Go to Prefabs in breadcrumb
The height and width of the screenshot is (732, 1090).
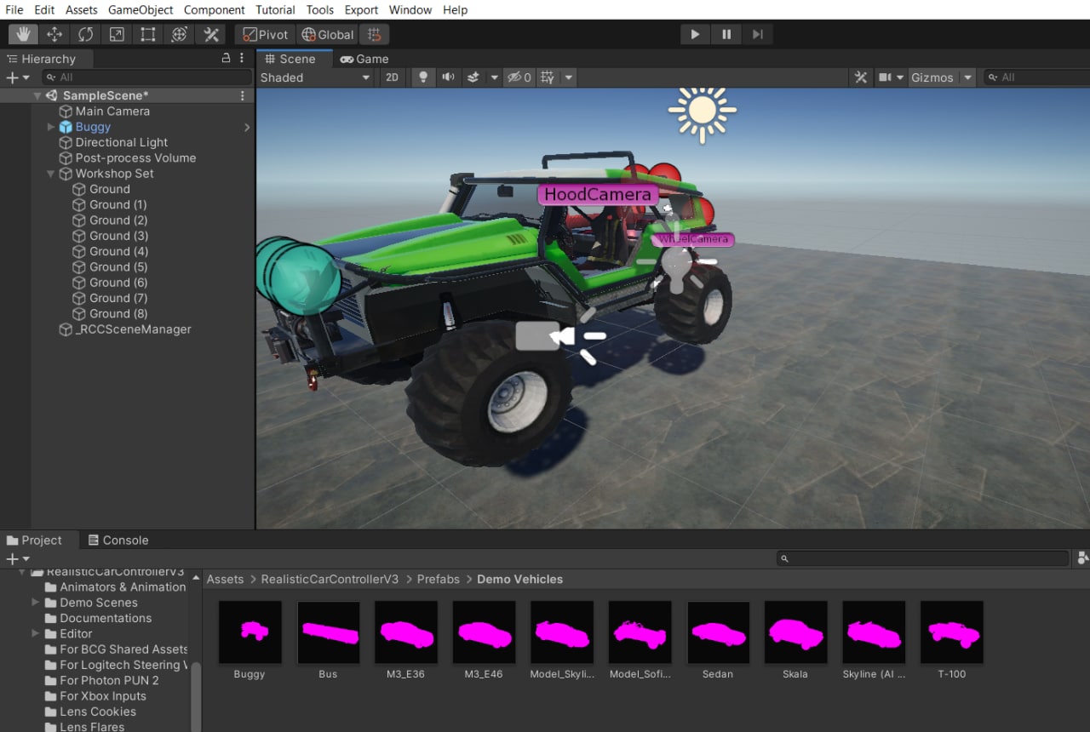[x=438, y=579]
